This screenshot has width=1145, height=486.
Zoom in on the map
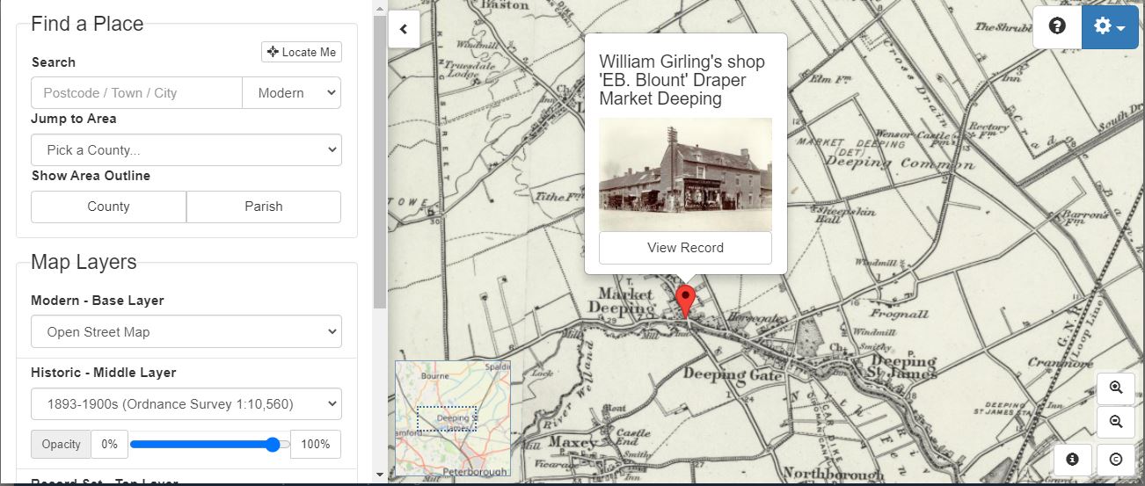click(1116, 388)
